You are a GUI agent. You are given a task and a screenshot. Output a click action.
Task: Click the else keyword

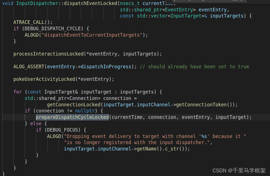pyautogui.click(x=36, y=124)
